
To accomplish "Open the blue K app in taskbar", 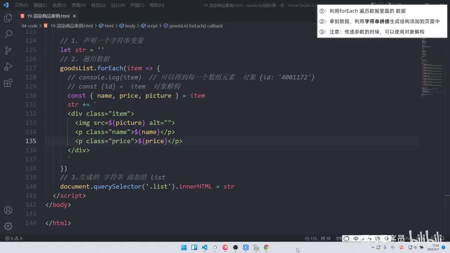I will point(246,247).
